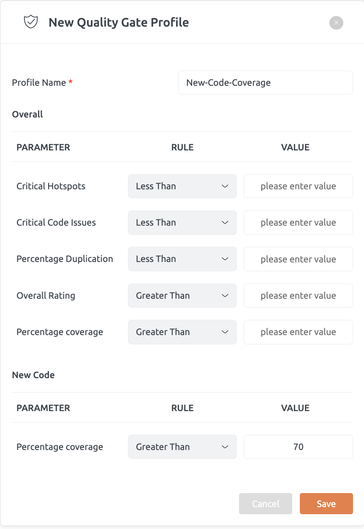364x529 pixels.
Task: Open the Critical Hotspots rule dropdown
Action: 182,186
